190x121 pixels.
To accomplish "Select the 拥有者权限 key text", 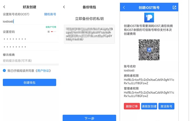I will click(x=149, y=81).
